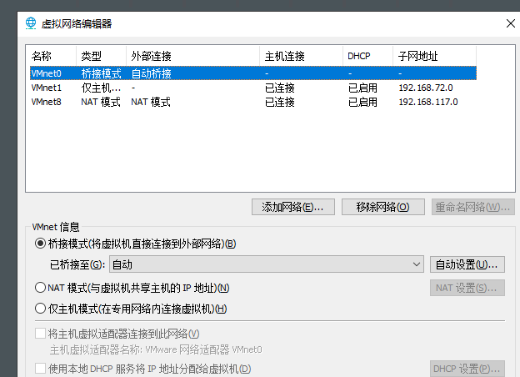Click the 子网地址 column header

pos(434,56)
